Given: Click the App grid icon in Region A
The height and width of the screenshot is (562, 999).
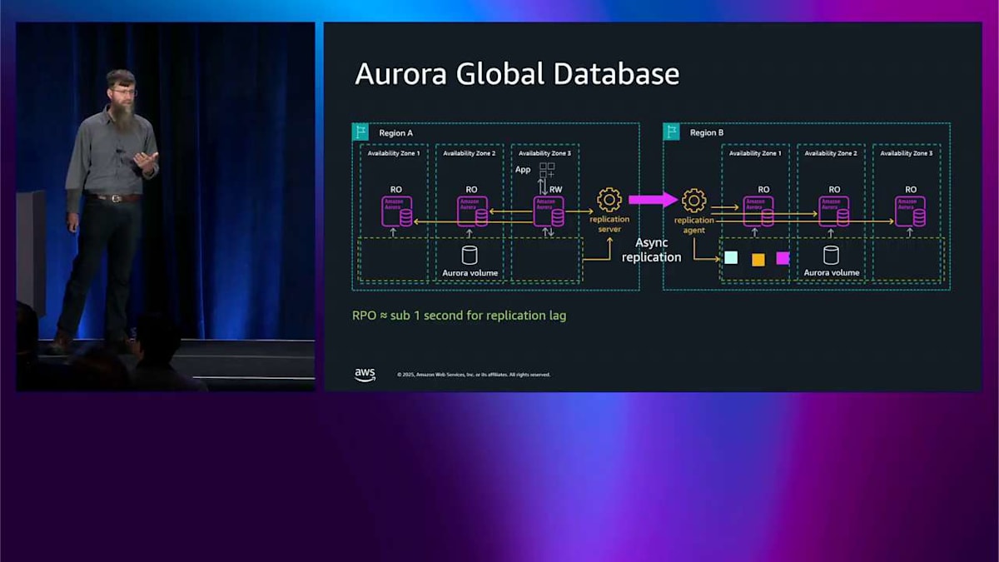Looking at the screenshot, I should [547, 170].
